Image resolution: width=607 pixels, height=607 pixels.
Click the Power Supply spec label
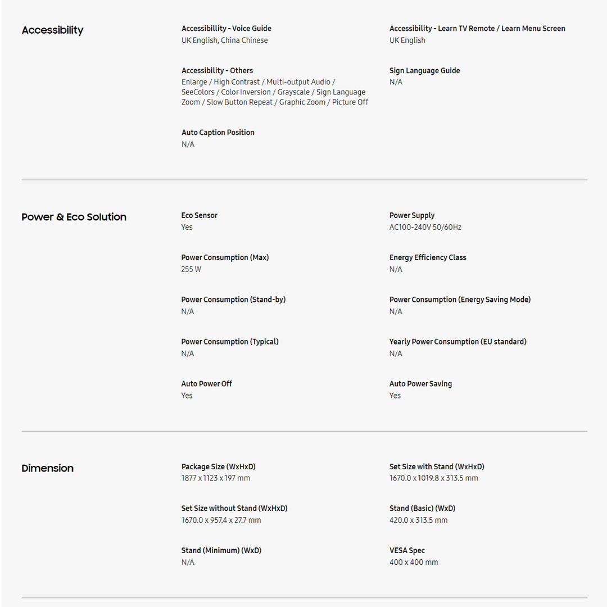click(x=411, y=216)
